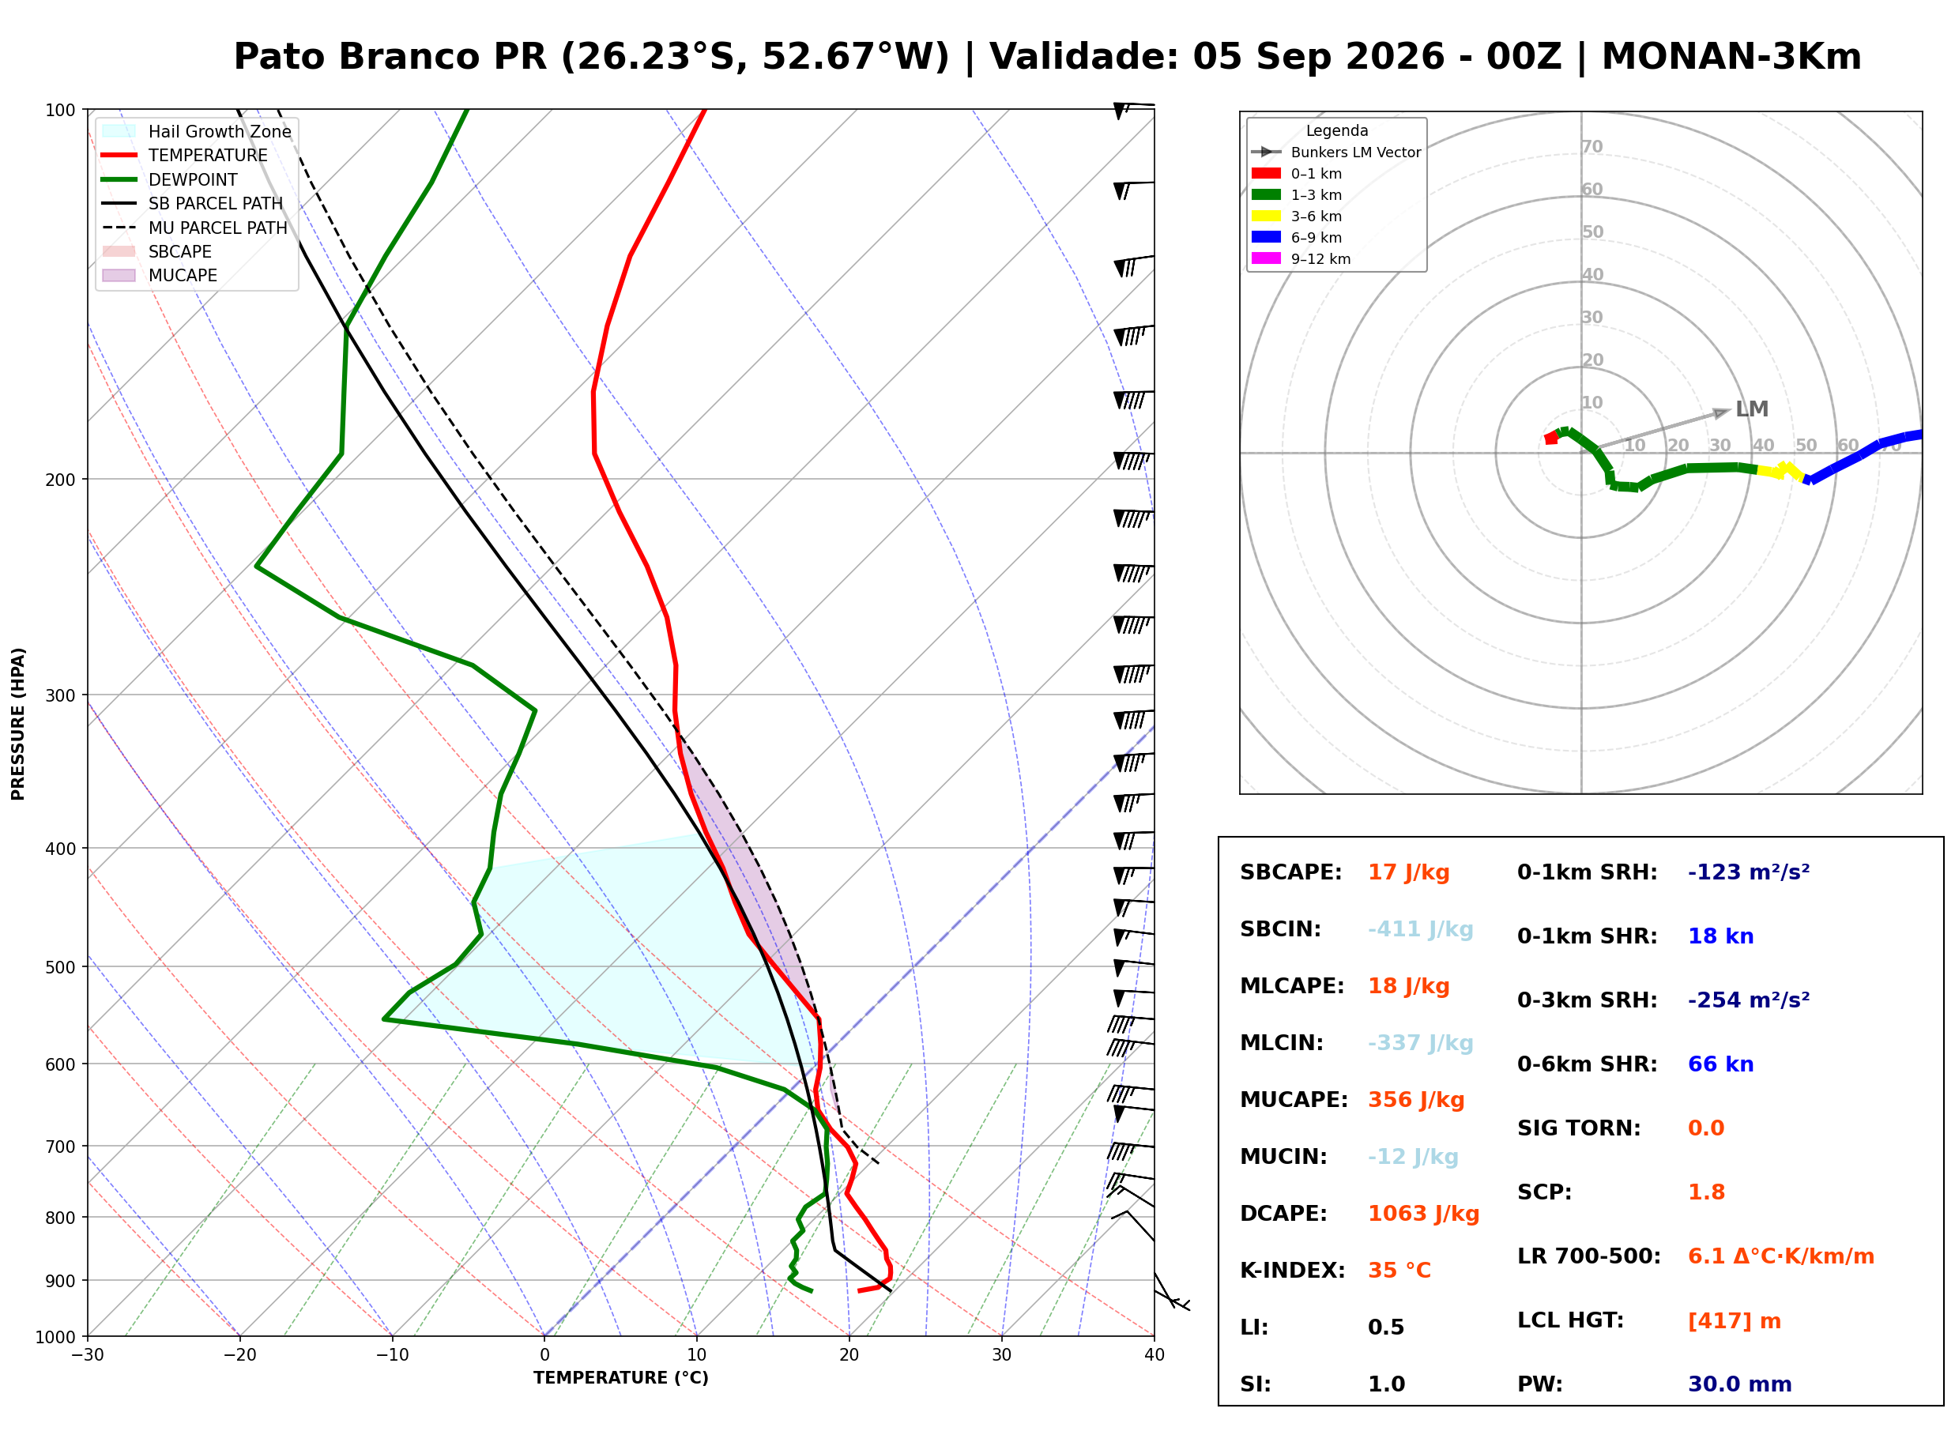Click the blue 6–9 km legend swatch
Viewport: 1955px width, 1446px height.
click(x=1266, y=237)
